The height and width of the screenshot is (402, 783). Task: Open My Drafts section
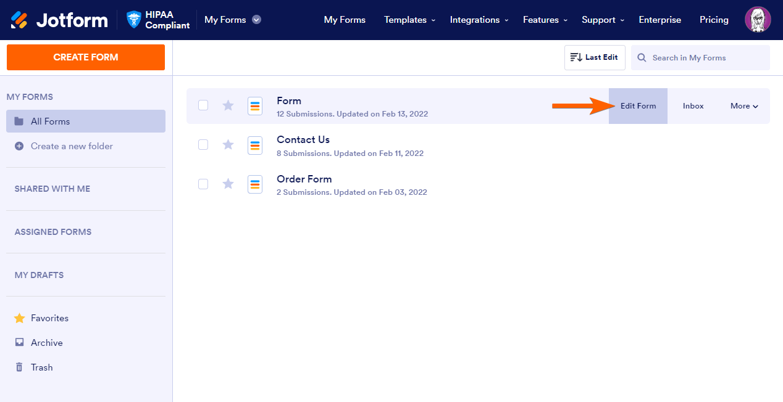(x=39, y=275)
